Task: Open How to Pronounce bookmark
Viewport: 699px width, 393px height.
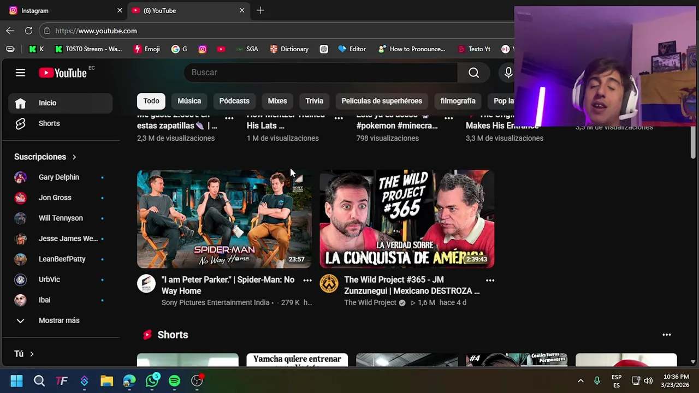Action: point(412,49)
